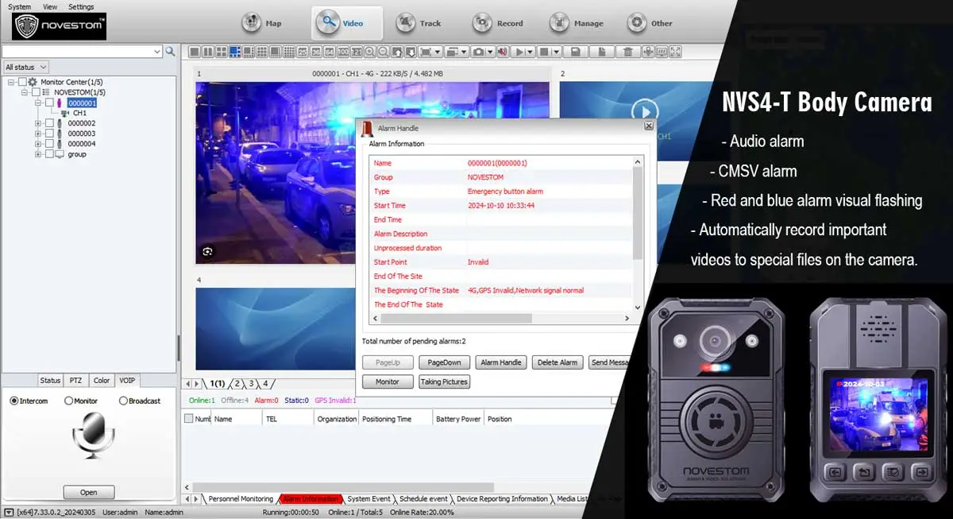Check the NOVESTOM group checkbox
This screenshot has height=519, width=953.
point(36,92)
